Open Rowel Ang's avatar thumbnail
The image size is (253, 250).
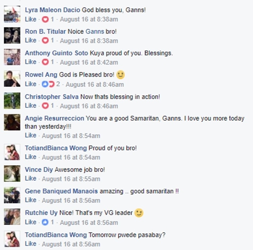click(x=12, y=79)
